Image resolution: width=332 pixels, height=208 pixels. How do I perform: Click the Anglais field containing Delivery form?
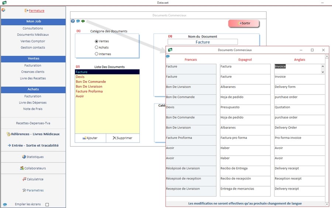tap(300, 89)
